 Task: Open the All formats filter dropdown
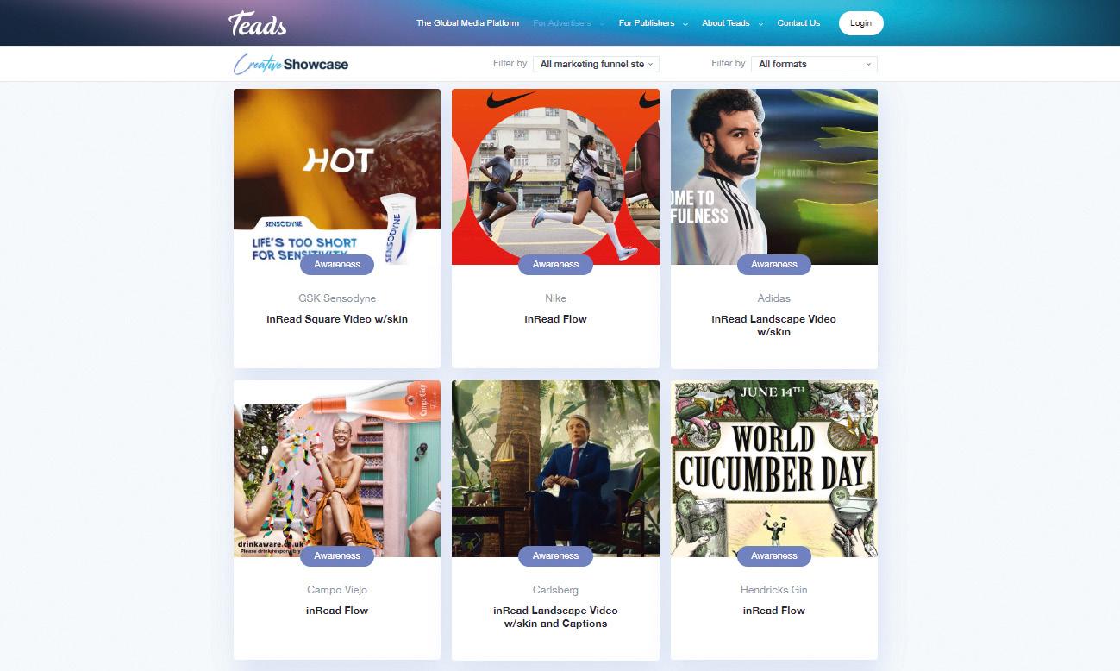pos(814,64)
